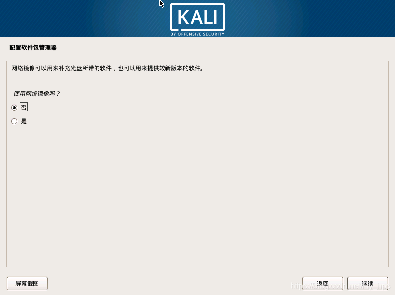Image resolution: width=395 pixels, height=295 pixels.
Task: Choose the "是" option label text
Action: (x=24, y=121)
